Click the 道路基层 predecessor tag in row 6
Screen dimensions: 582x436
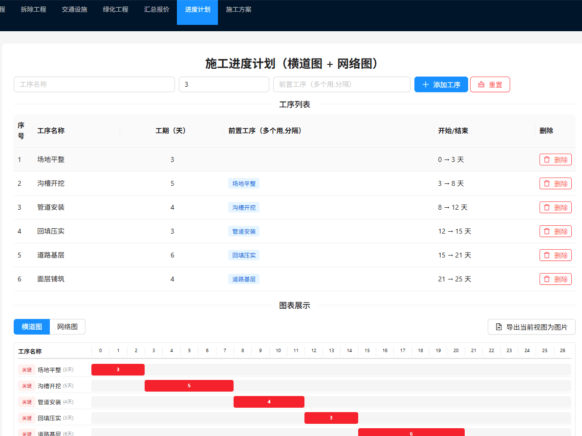244,279
